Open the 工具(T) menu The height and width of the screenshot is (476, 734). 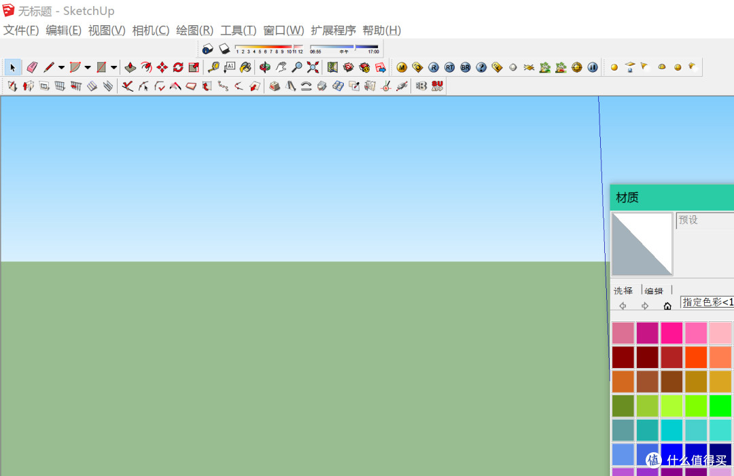click(x=239, y=31)
